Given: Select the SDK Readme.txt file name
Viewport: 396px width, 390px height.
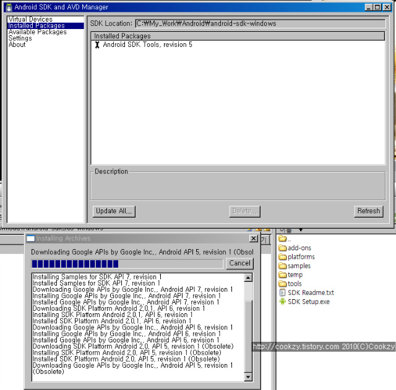Looking at the screenshot, I should point(311,292).
